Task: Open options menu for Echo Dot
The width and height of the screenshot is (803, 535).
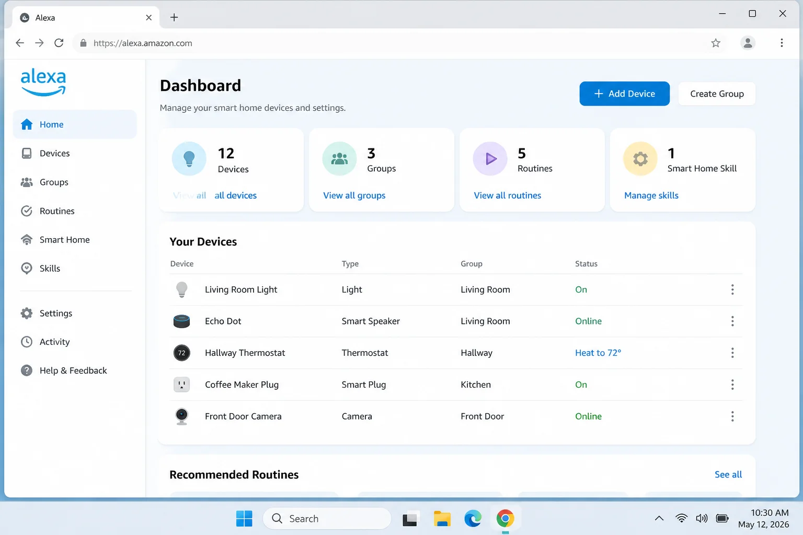Action: [732, 321]
